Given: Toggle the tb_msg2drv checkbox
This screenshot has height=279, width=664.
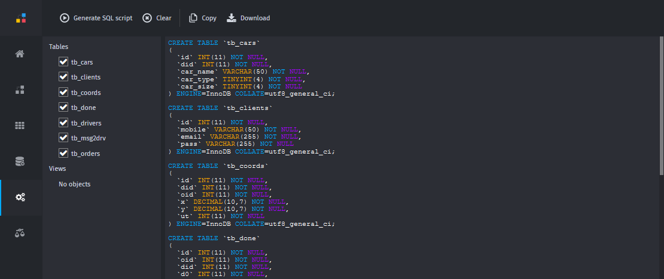Looking at the screenshot, I should pyautogui.click(x=63, y=137).
